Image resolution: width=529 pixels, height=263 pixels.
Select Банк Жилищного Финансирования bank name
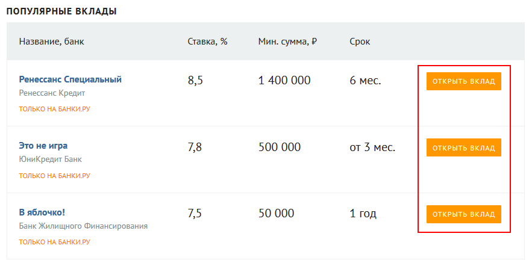pos(83,226)
